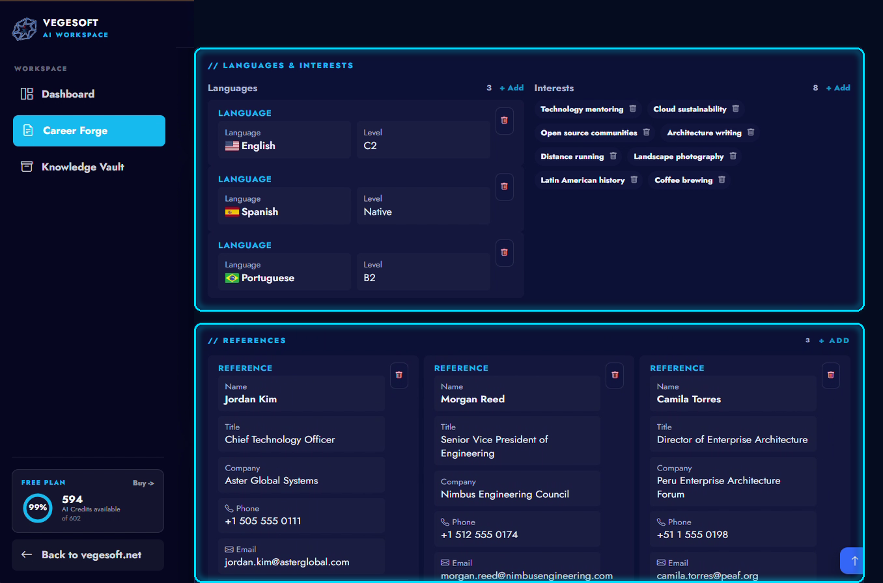883x583 pixels.
Task: Go back to vegesoft.net
Action: [88, 555]
